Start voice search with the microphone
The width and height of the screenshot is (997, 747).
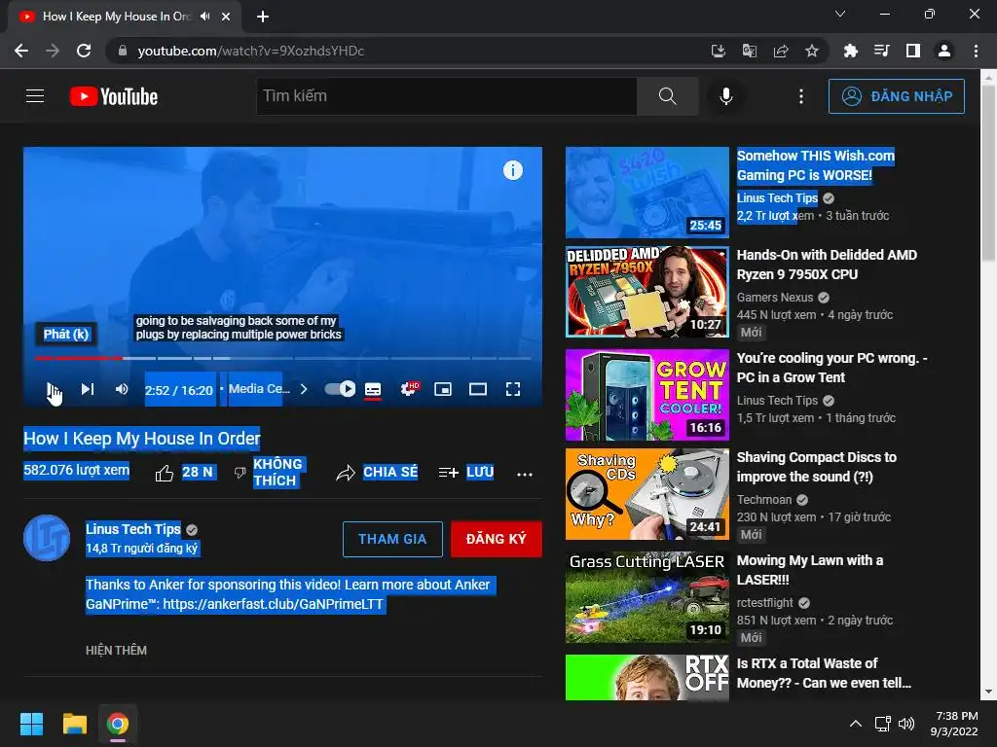pos(725,96)
